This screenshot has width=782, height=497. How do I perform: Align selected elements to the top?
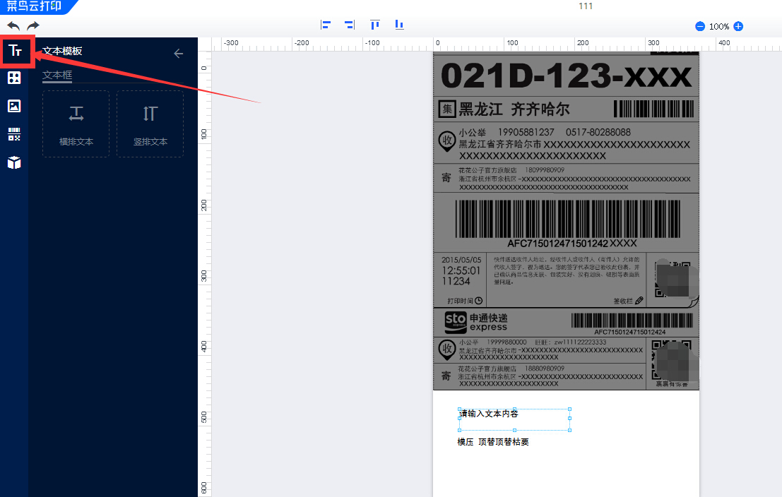click(x=375, y=25)
